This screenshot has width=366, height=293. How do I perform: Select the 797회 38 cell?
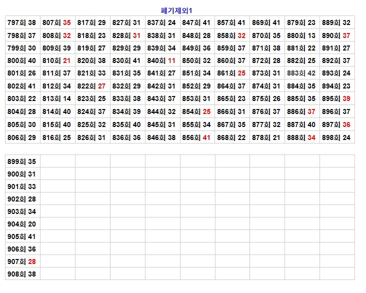(x=22, y=22)
